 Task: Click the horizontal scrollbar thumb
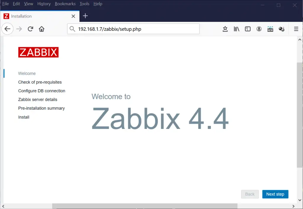[x=145, y=206]
